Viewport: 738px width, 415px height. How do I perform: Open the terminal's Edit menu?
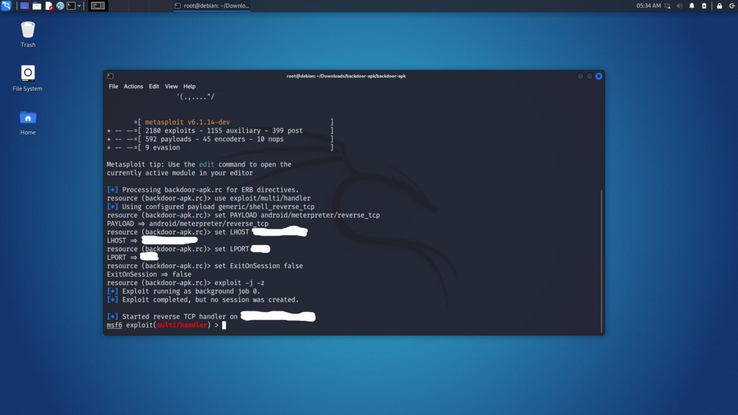(154, 87)
